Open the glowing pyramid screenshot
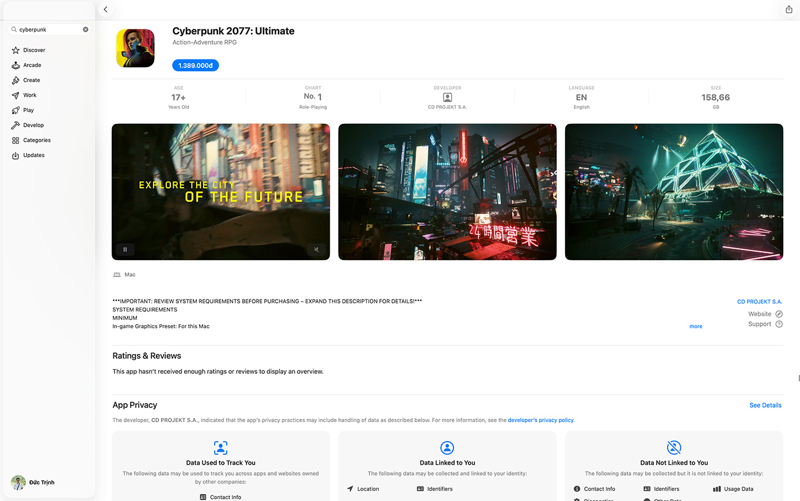Image resolution: width=800 pixels, height=501 pixels. [674, 192]
